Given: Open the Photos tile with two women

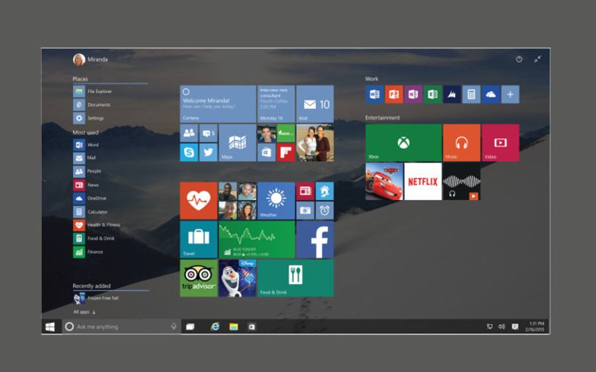Looking at the screenshot, I should tap(315, 143).
